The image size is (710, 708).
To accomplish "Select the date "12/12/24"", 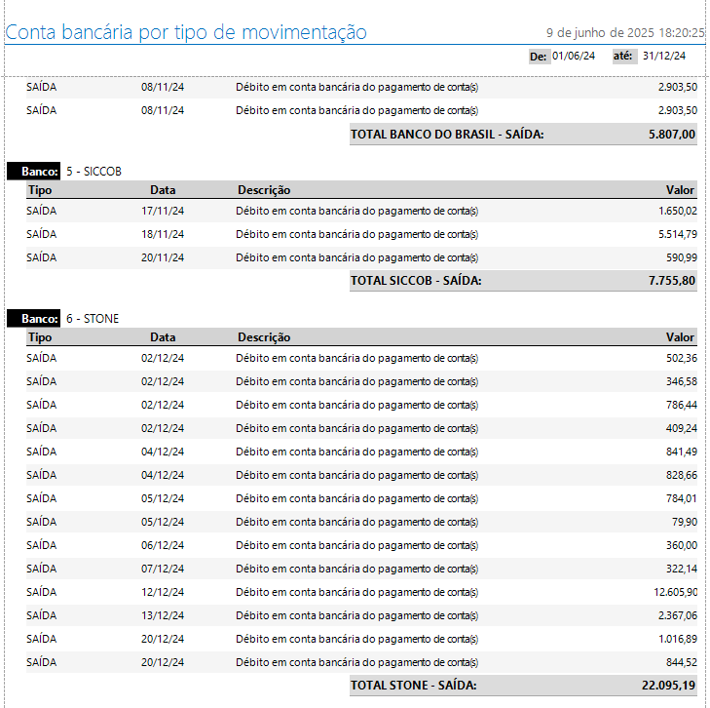I will pyautogui.click(x=163, y=592).
